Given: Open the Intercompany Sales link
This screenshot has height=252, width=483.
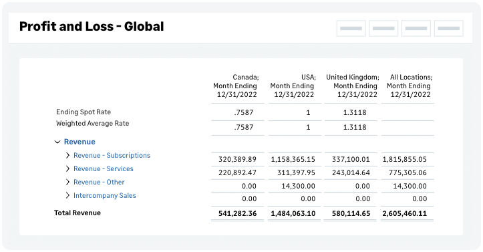Looking at the screenshot, I should (105, 195).
